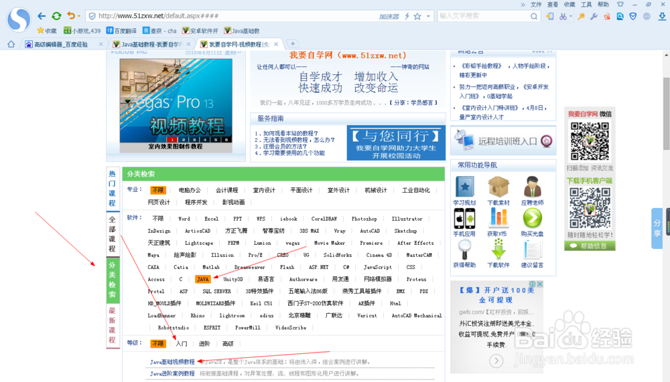Click the ad next arrow circle button

click(x=496, y=361)
